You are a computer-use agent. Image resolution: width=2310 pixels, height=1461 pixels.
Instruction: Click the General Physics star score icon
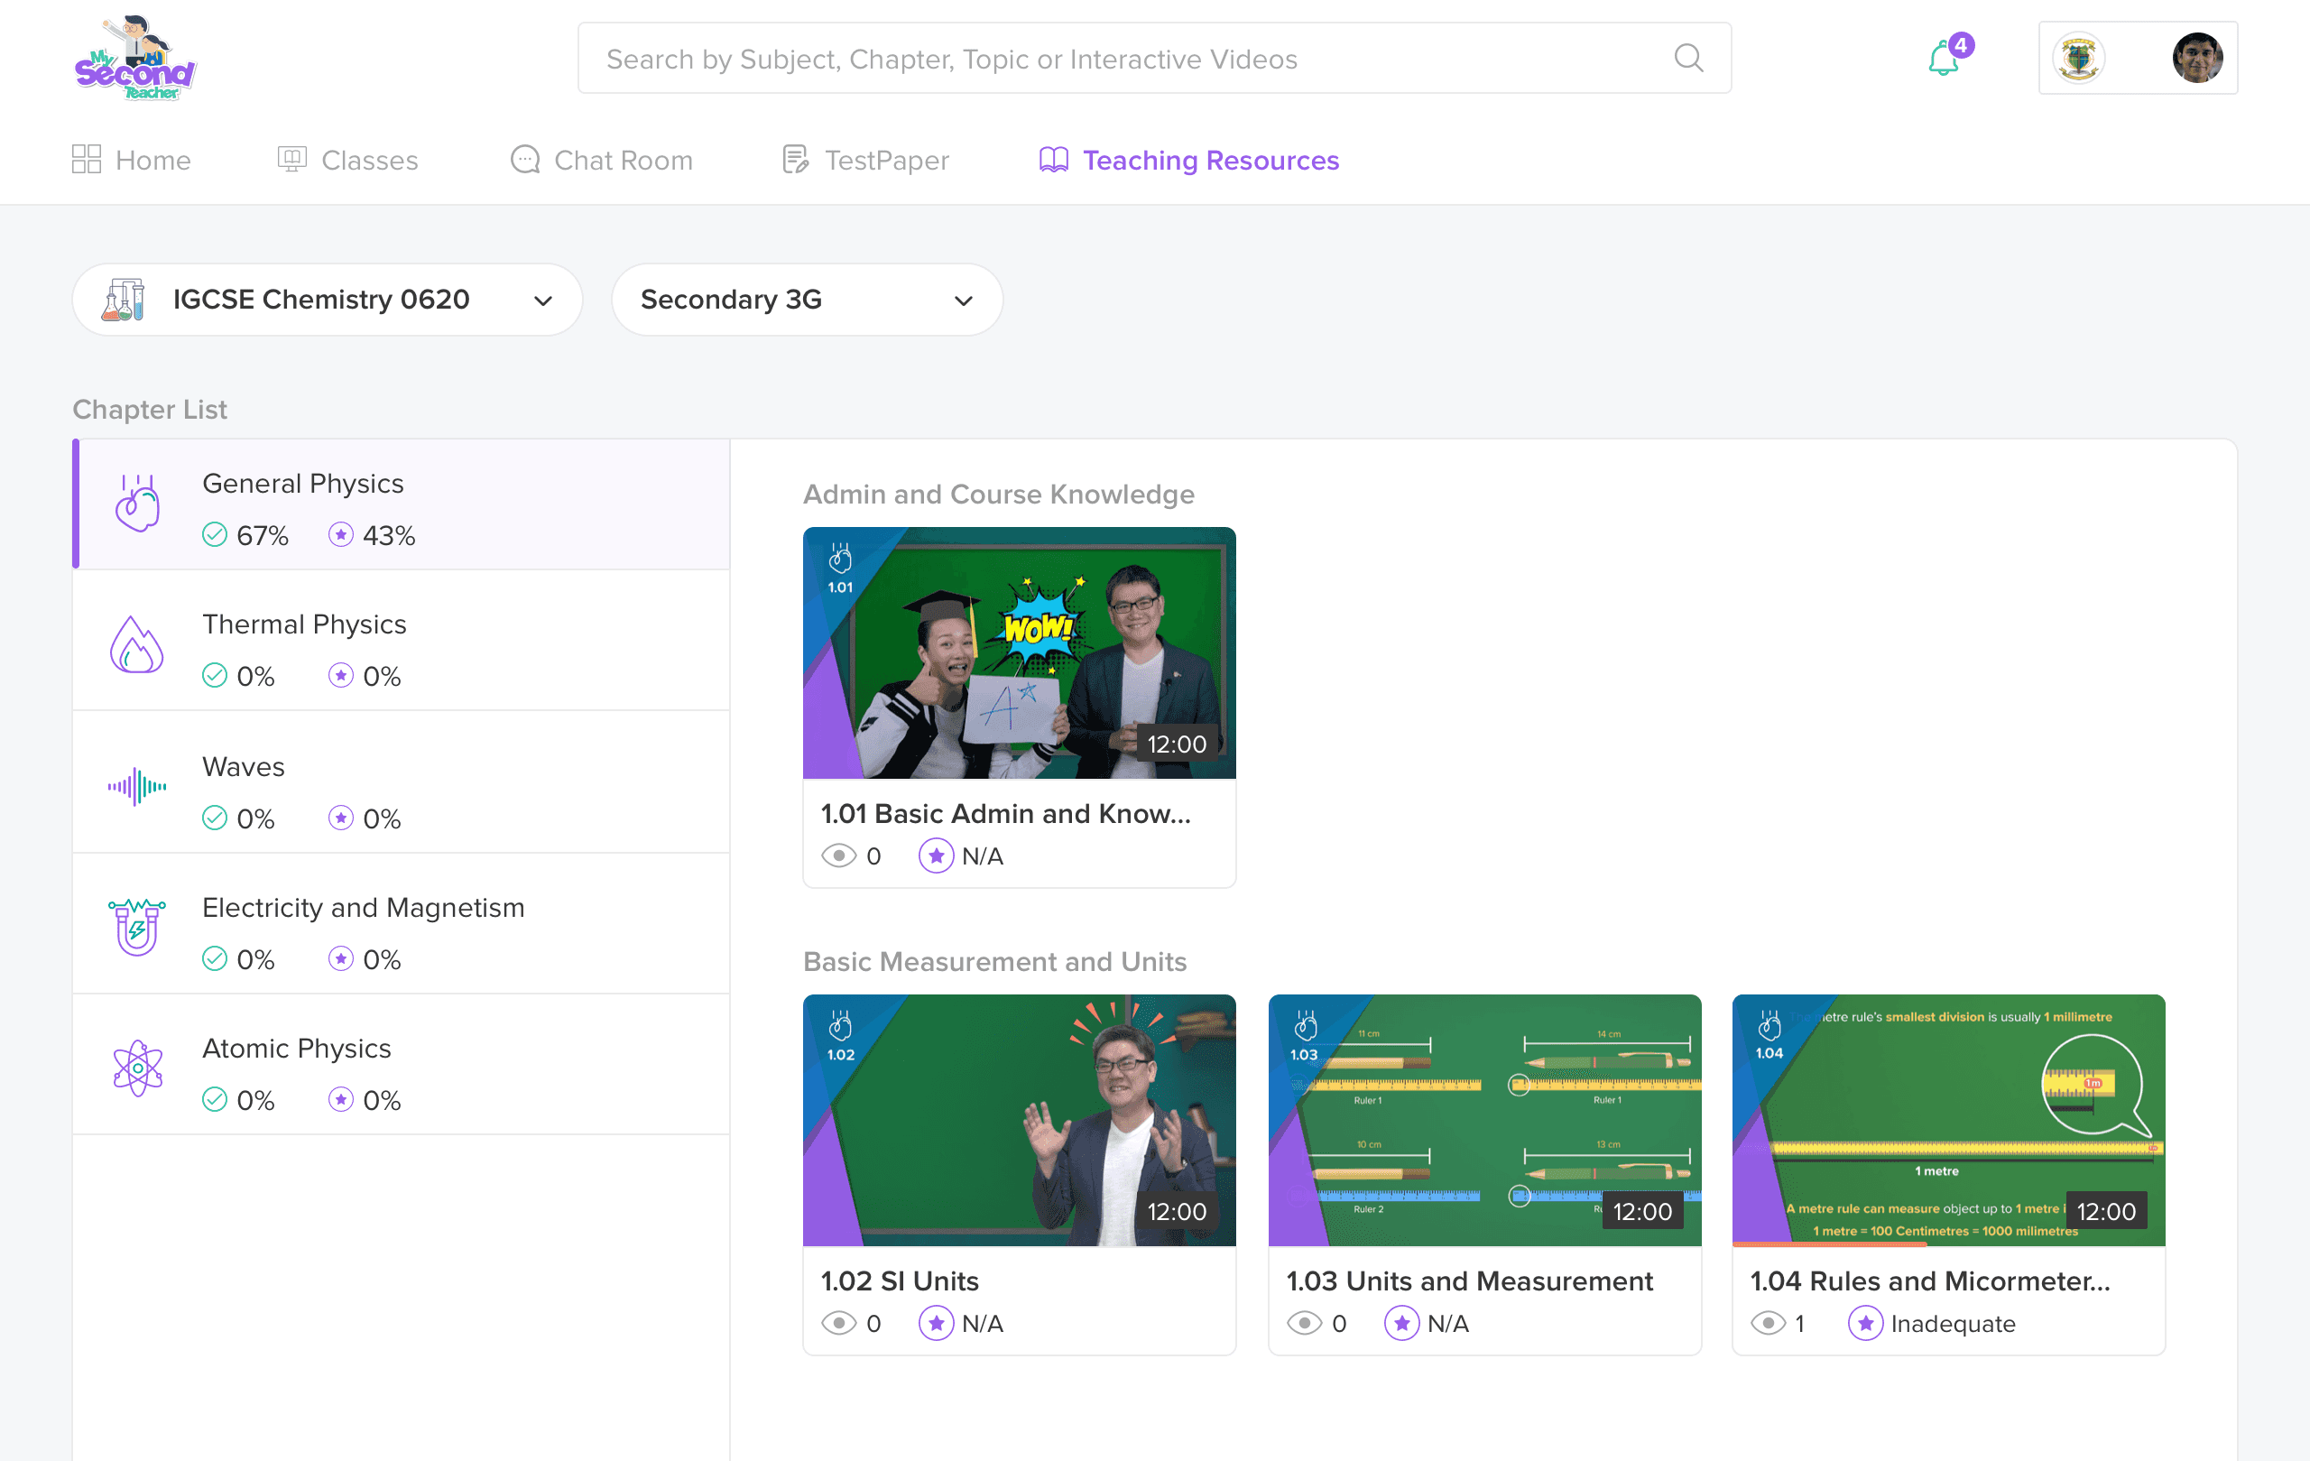(340, 534)
